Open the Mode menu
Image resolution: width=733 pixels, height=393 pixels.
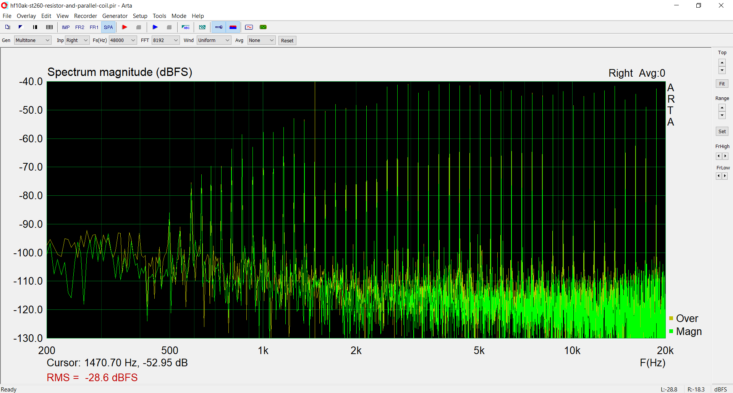tap(179, 16)
